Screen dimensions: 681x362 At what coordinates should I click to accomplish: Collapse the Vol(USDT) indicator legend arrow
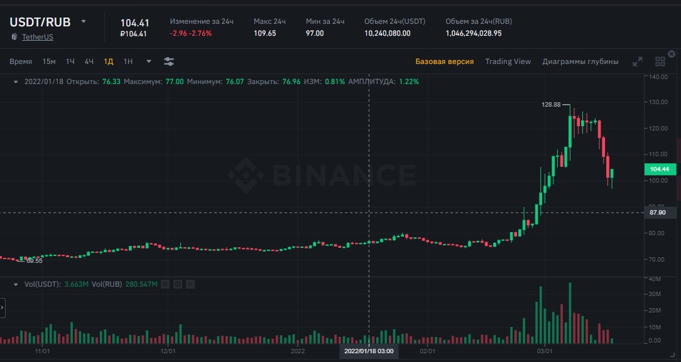pyautogui.click(x=16, y=284)
